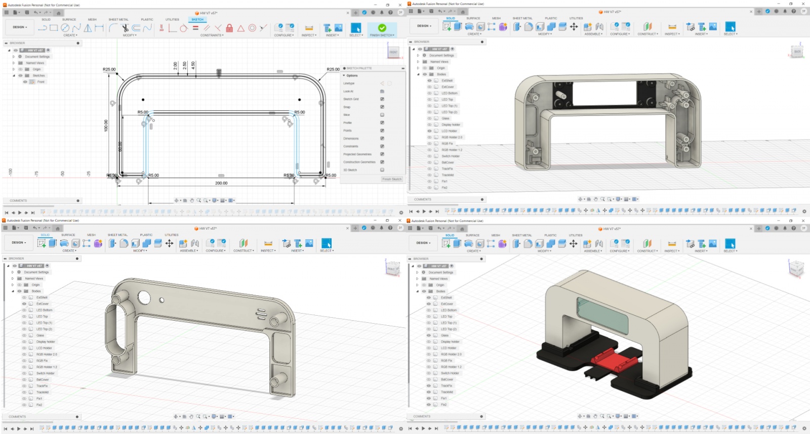The image size is (810, 434).
Task: Select the Rectangle sketch tool in top-left window
Action: point(54,28)
